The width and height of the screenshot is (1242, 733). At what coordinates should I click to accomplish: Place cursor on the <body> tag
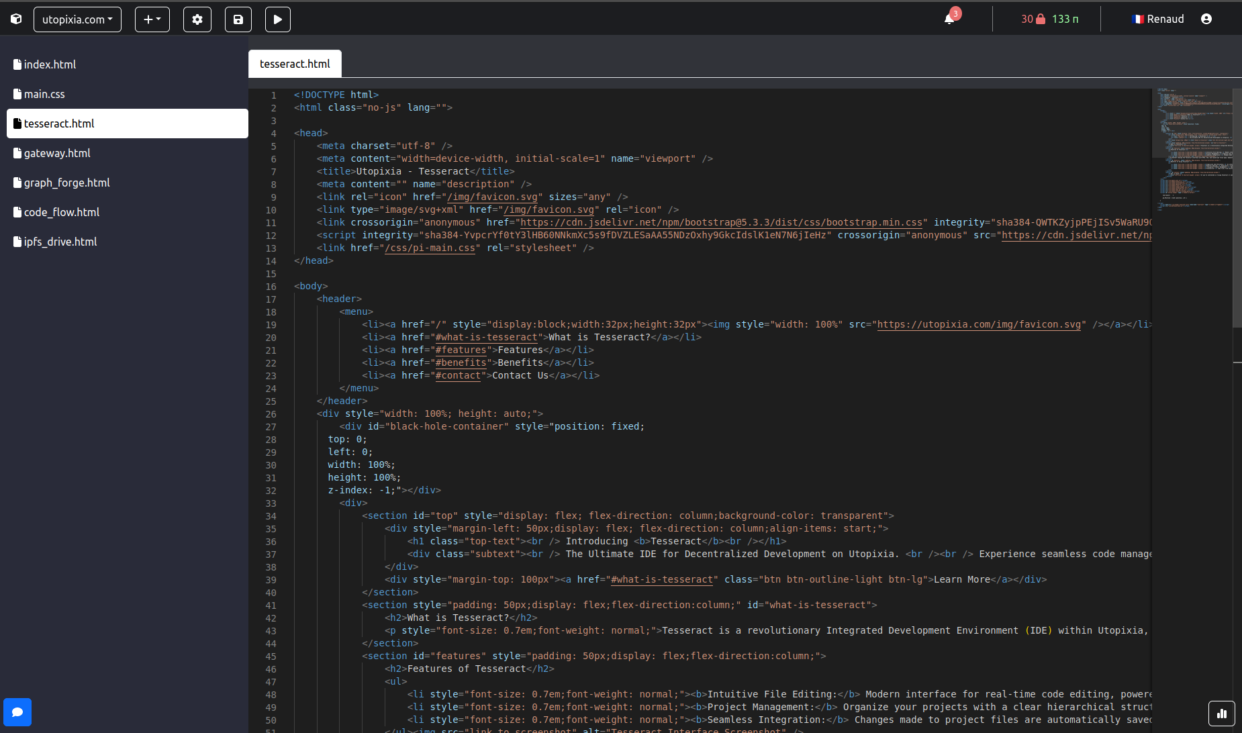(x=311, y=286)
